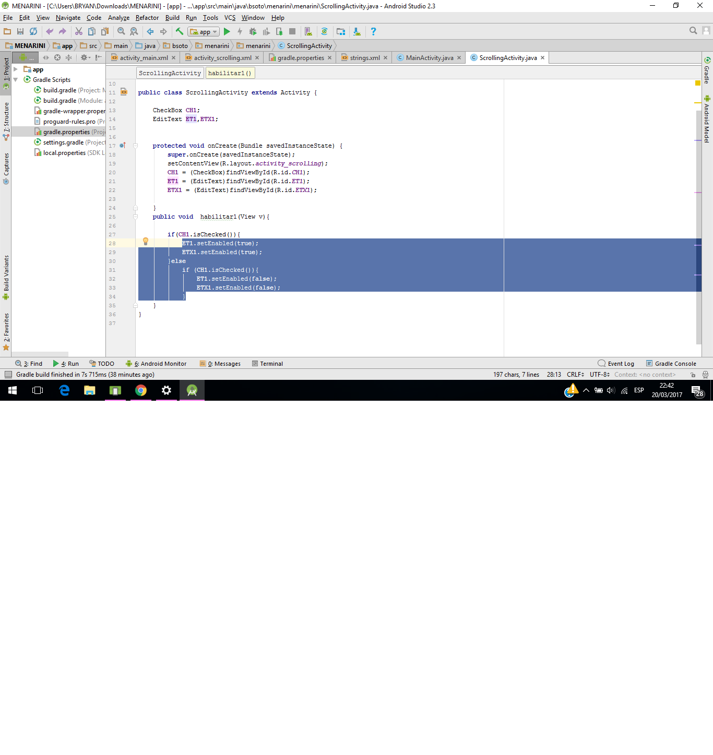Select proguard-rules.pro in the project tree

click(59, 122)
